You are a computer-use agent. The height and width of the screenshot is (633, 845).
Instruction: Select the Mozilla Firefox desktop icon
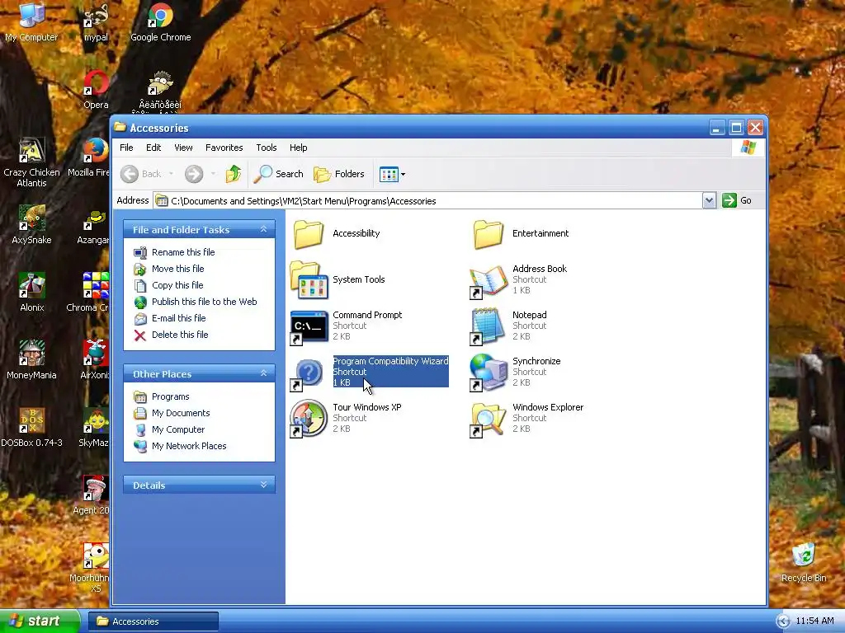[91, 157]
